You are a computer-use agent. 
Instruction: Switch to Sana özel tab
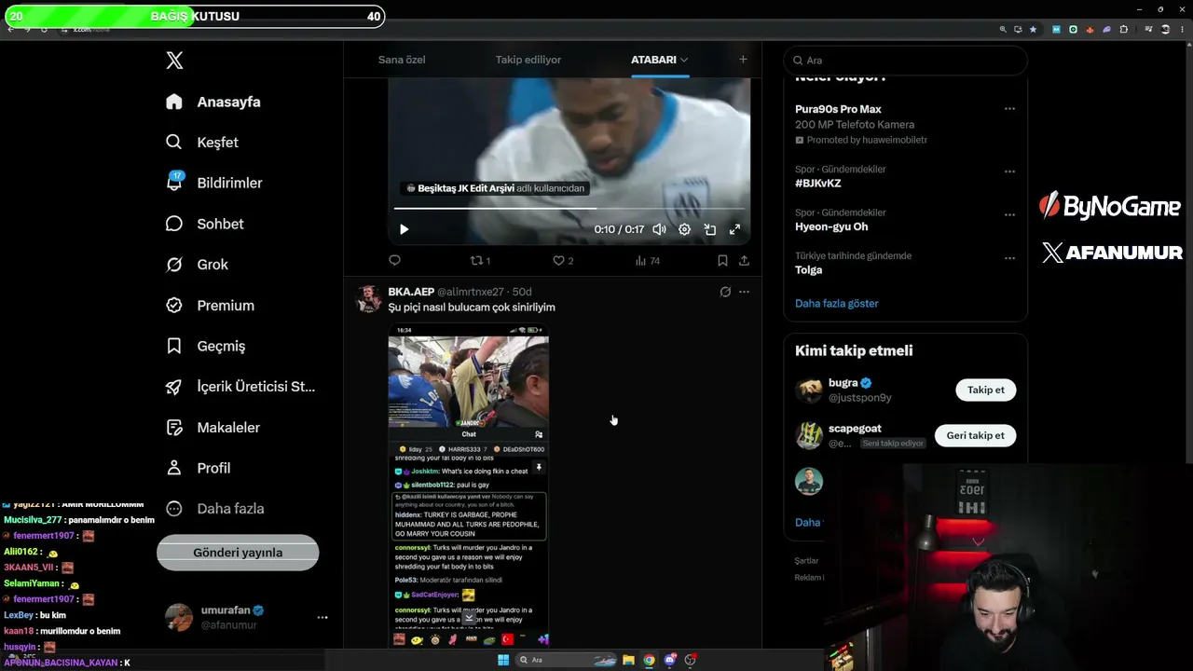point(402,60)
